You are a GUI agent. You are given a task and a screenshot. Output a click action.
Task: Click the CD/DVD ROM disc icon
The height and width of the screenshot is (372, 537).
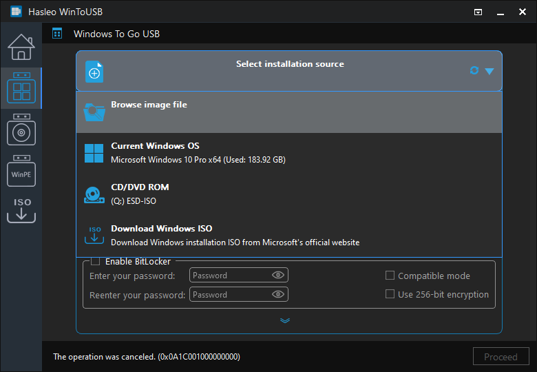click(94, 195)
